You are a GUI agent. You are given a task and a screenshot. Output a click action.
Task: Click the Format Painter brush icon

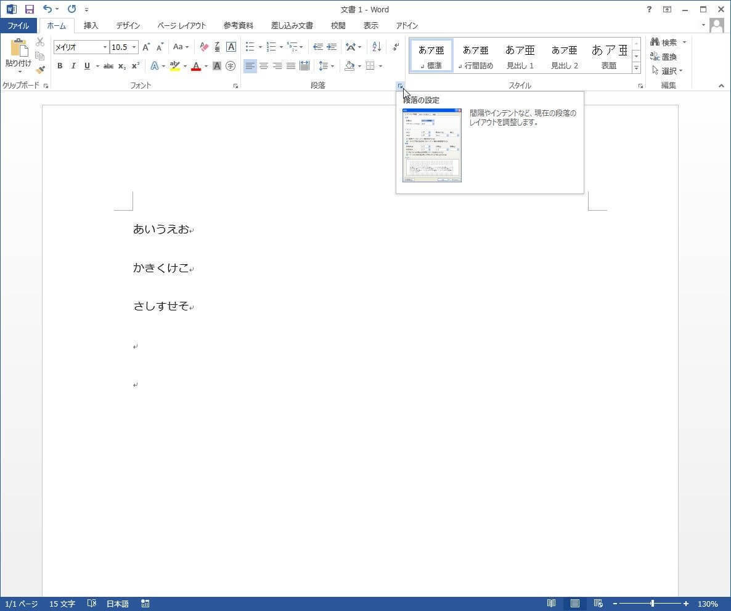click(x=40, y=70)
